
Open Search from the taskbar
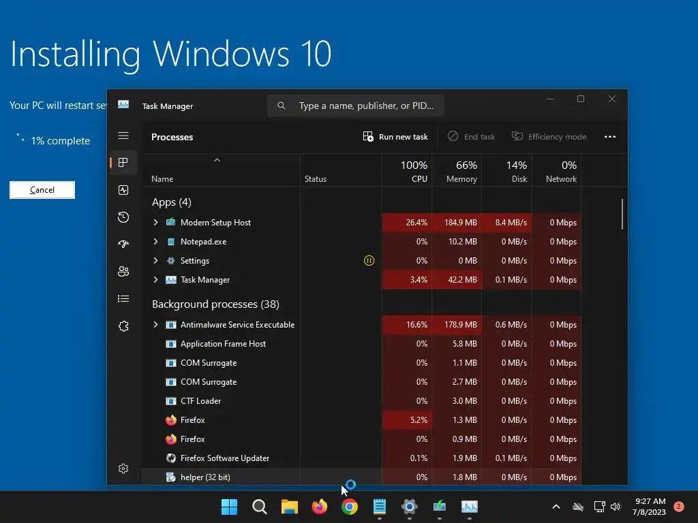click(x=259, y=507)
